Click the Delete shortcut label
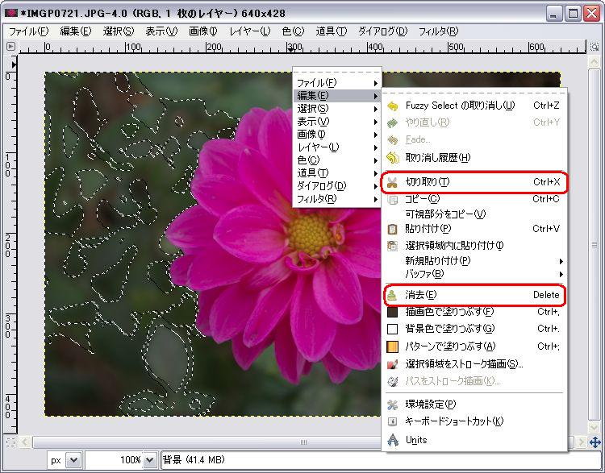This screenshot has width=605, height=473. point(546,295)
